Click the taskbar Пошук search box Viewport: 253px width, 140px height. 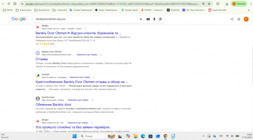[98, 136]
